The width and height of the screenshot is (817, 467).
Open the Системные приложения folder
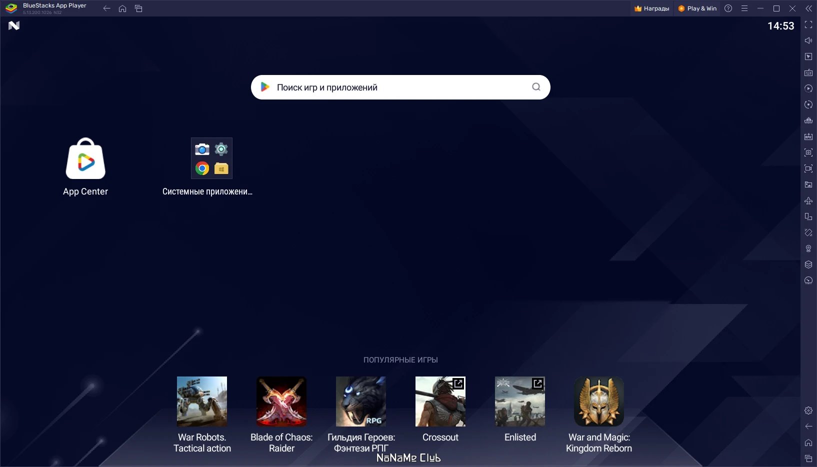pos(211,158)
